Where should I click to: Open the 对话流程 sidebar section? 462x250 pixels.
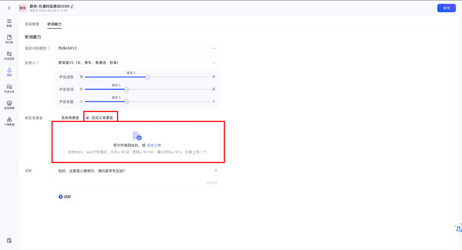(9, 55)
